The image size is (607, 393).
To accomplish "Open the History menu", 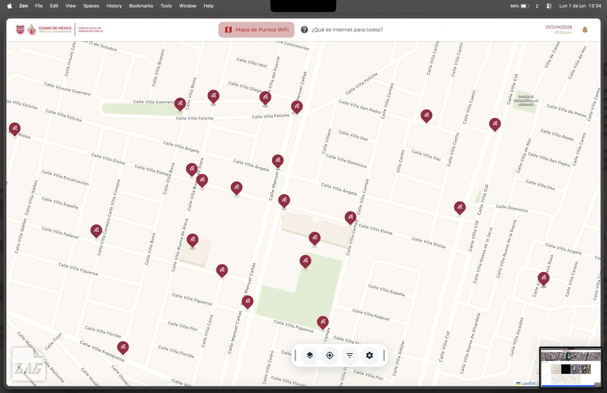I will (114, 6).
